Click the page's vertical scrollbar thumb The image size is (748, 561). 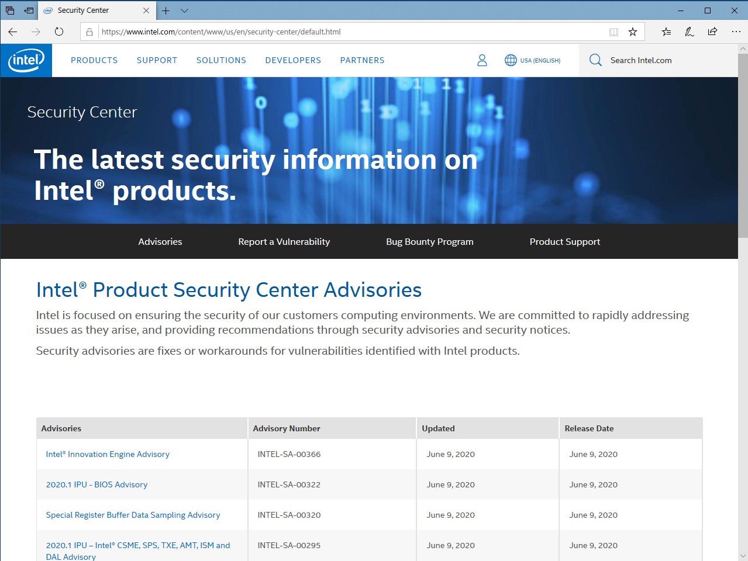[x=743, y=146]
